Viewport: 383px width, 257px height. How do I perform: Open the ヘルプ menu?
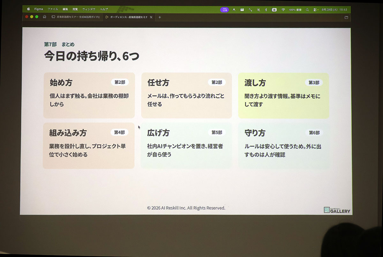(x=104, y=9)
